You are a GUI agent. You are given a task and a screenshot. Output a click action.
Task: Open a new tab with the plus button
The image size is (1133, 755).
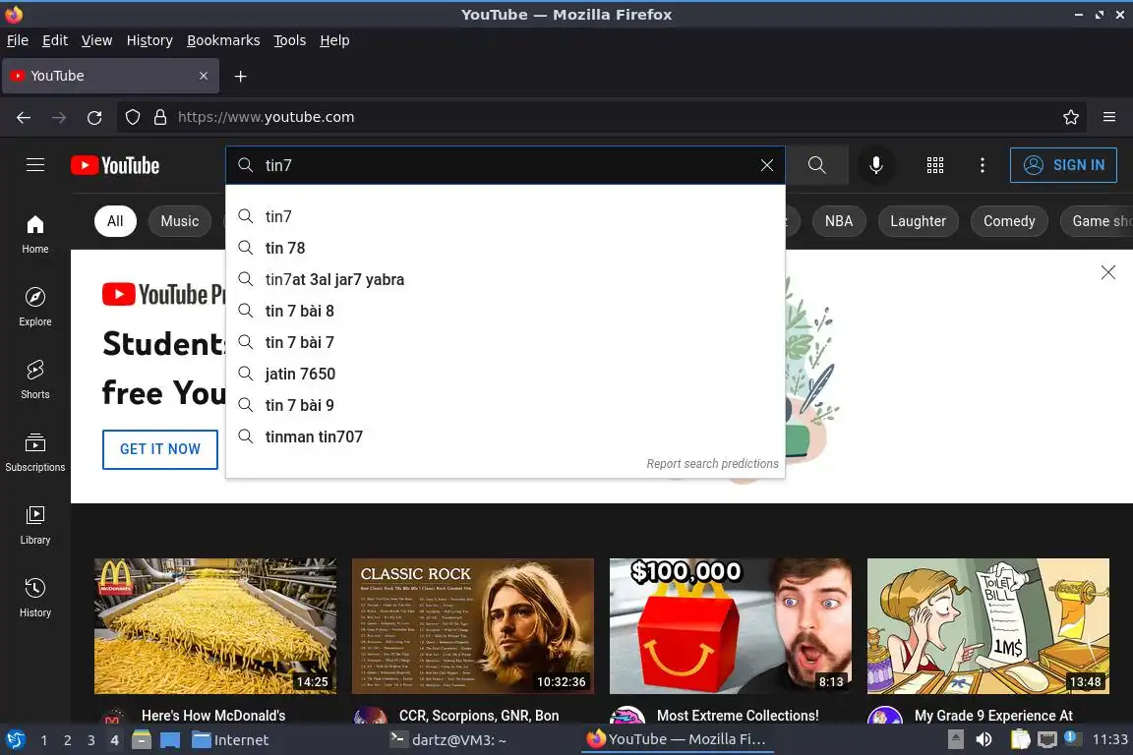tap(241, 76)
